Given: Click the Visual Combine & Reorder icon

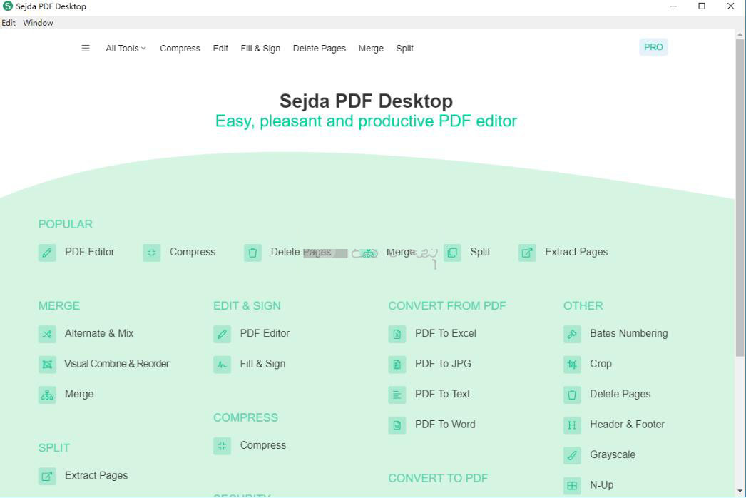Looking at the screenshot, I should point(47,364).
